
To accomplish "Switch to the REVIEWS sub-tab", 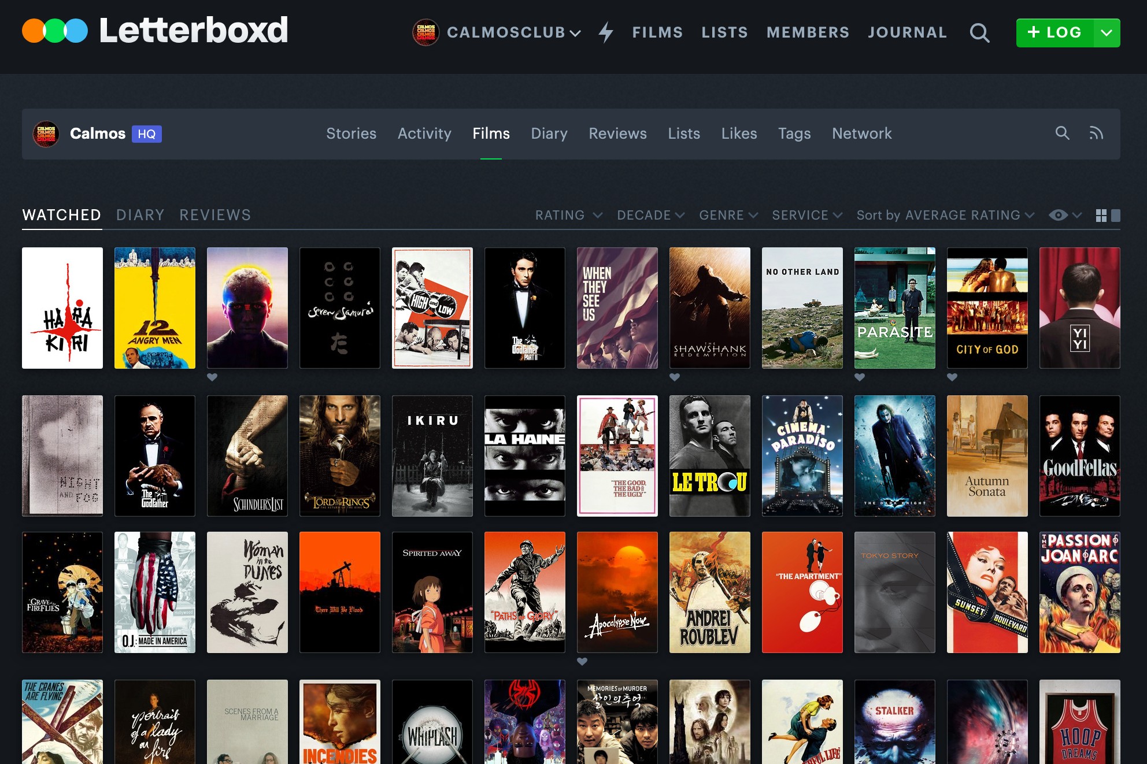I will click(x=215, y=216).
